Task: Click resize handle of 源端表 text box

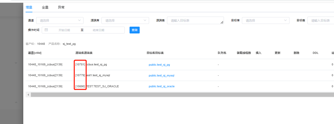Action: (x=222, y=23)
